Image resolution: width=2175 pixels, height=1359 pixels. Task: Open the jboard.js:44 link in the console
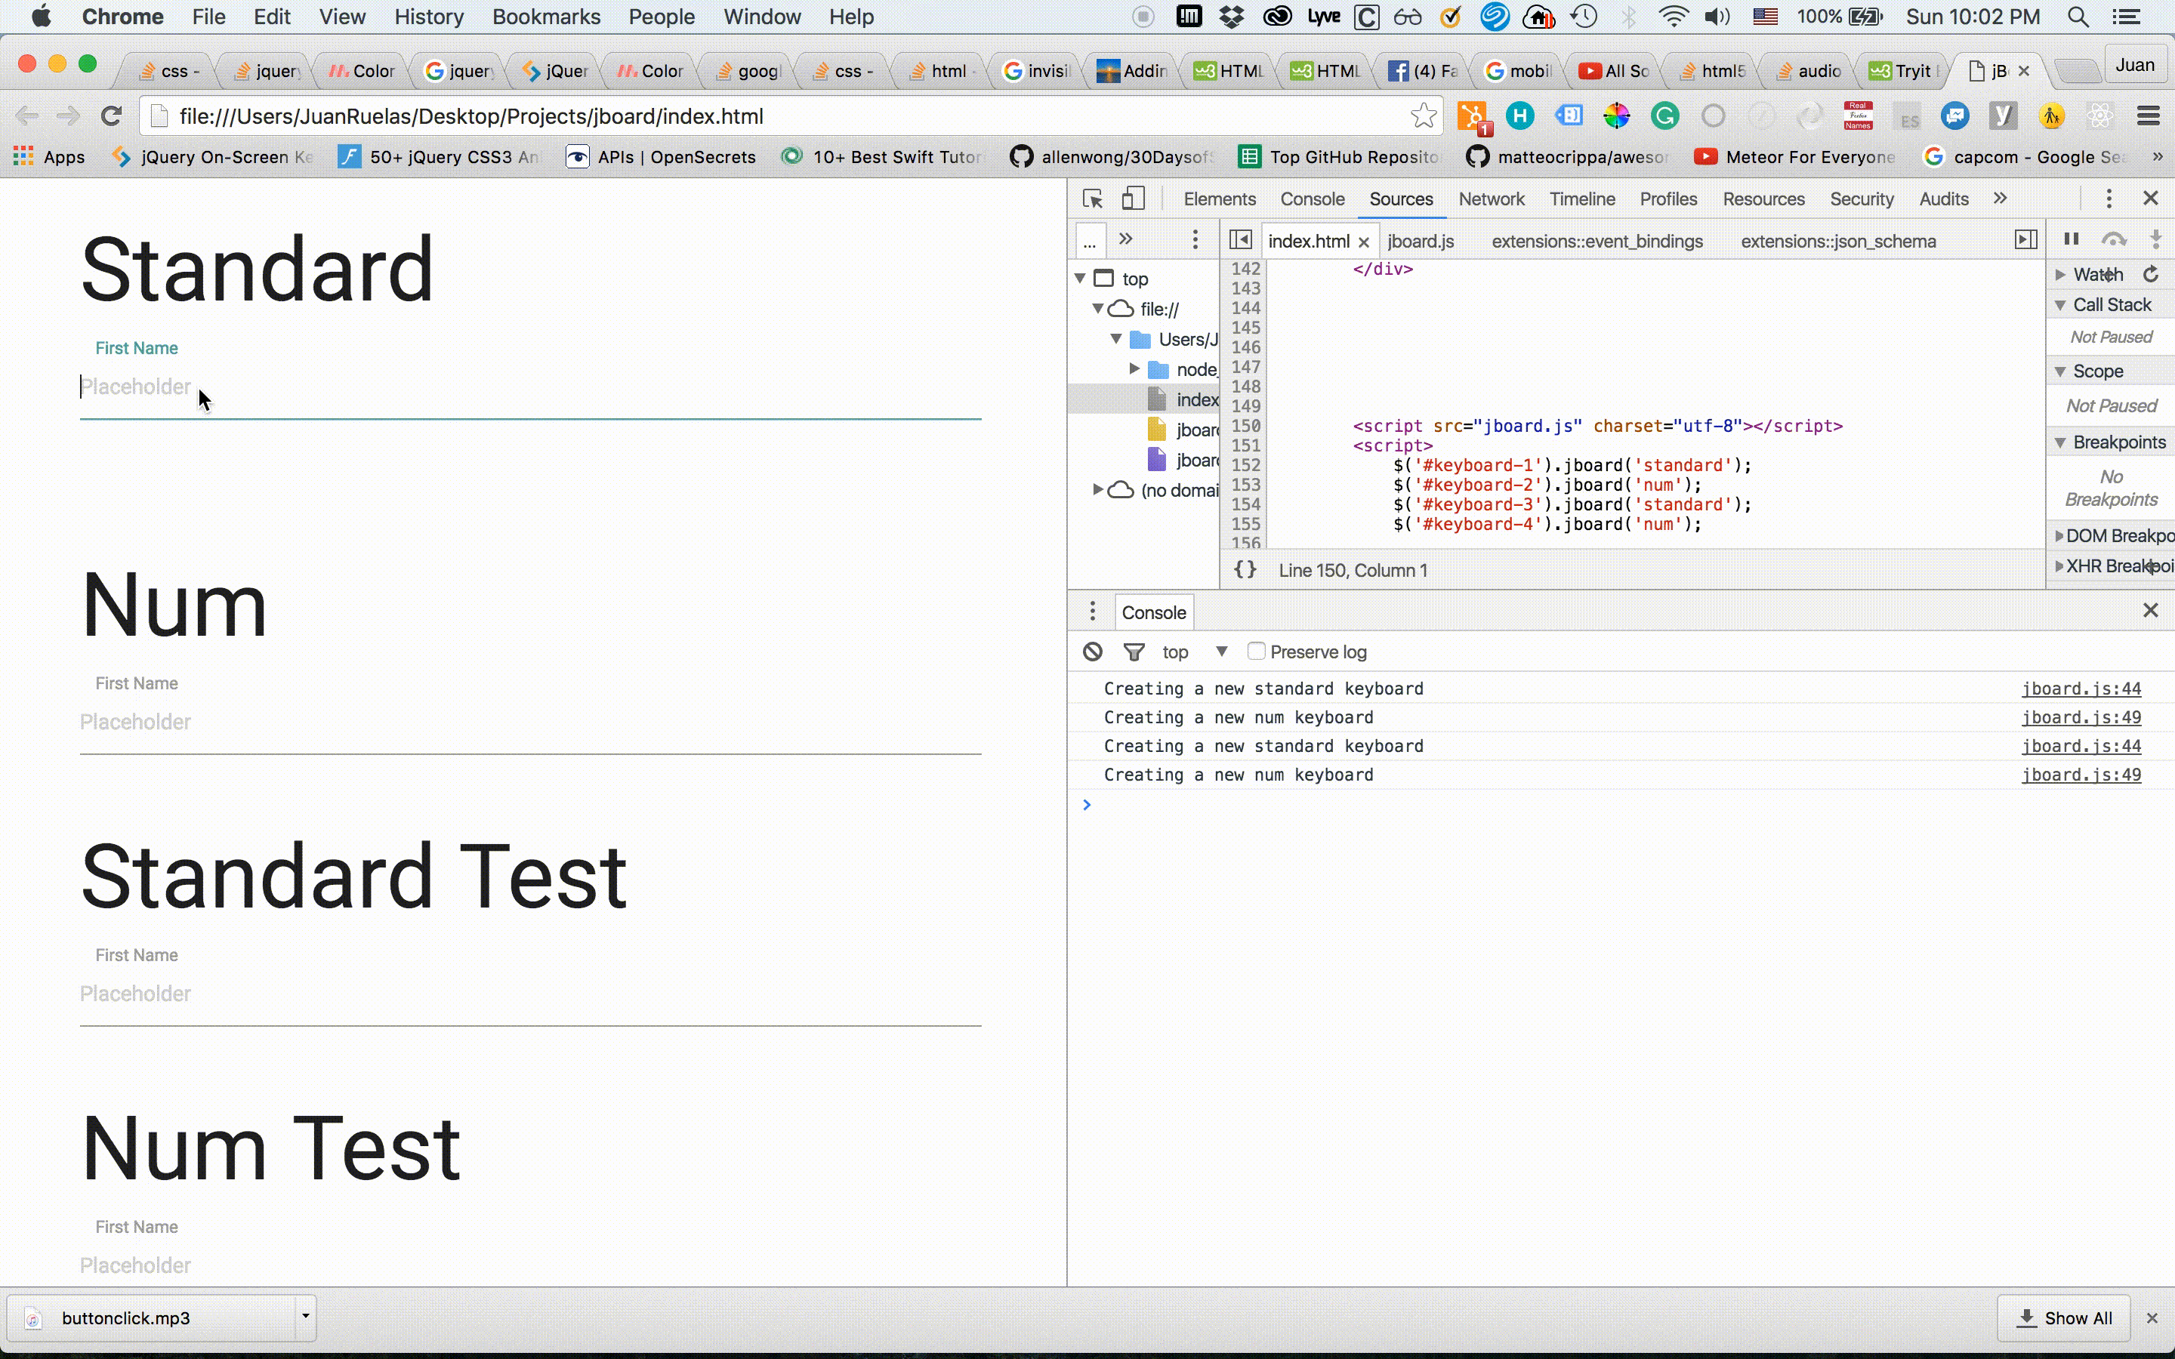2081,689
